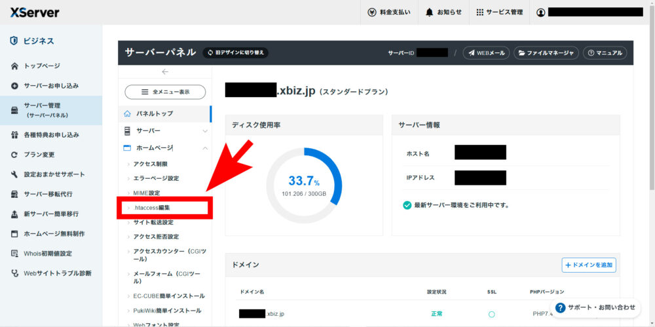Click the user account avatar icon

tap(540, 12)
